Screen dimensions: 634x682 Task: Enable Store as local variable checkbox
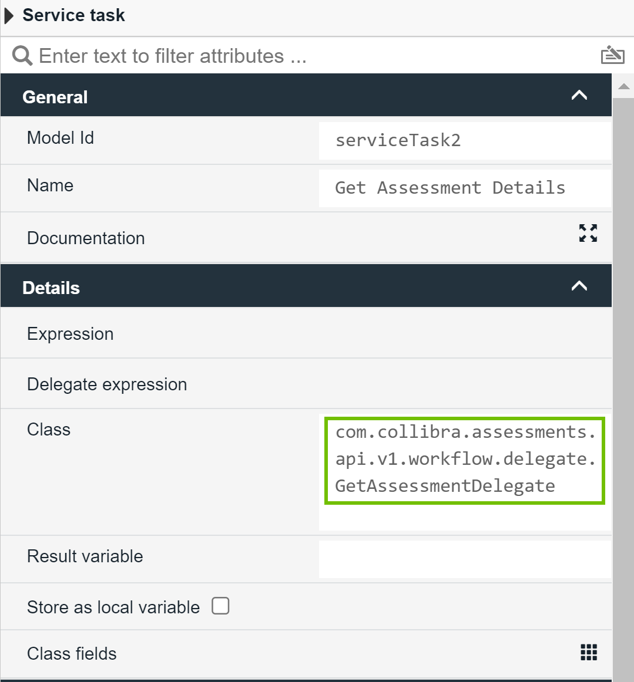[x=220, y=606]
